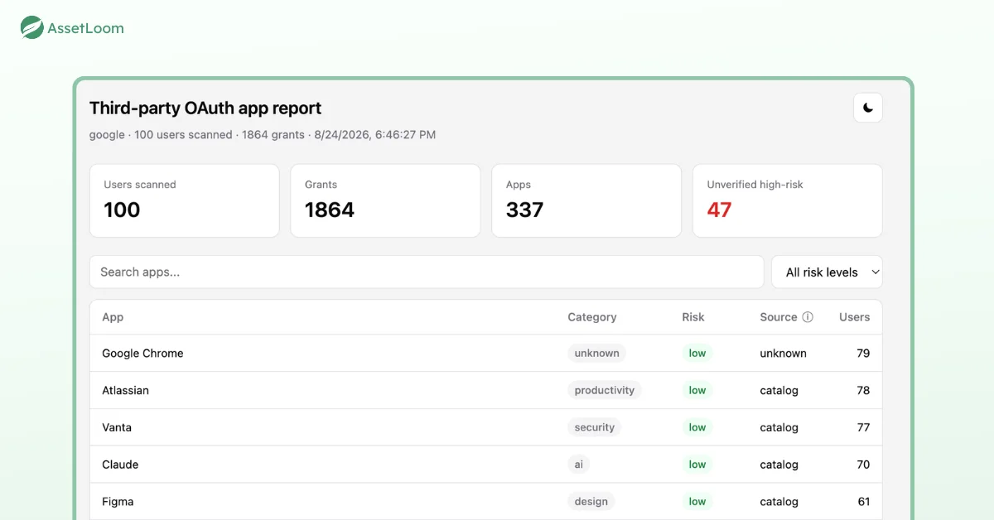Sort by the Risk column header

click(x=693, y=317)
